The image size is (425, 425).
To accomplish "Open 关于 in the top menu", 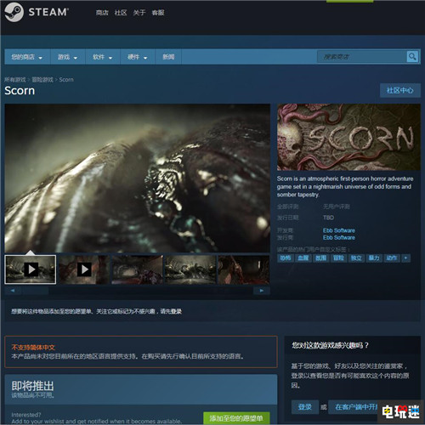I will [x=139, y=13].
